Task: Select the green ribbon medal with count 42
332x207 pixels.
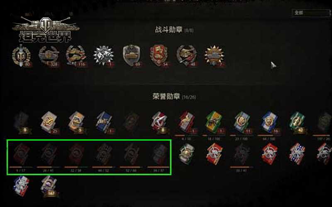Action: point(298,123)
